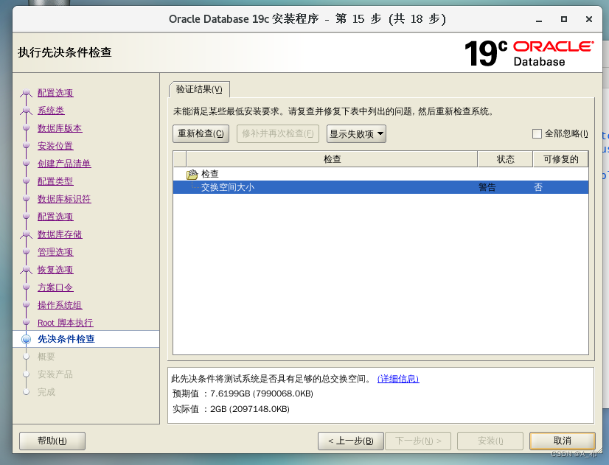The width and height of the screenshot is (609, 465).
Task: Minimize the Oracle installer window
Action: [x=539, y=19]
